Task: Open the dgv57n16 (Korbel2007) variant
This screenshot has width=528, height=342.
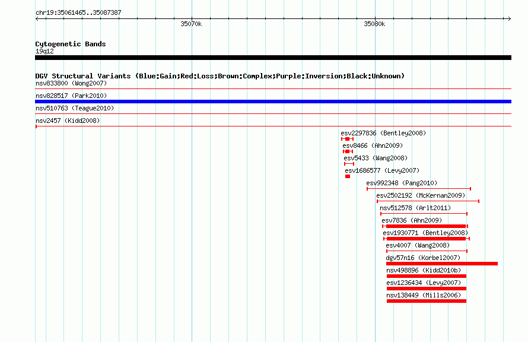Action: [423, 258]
